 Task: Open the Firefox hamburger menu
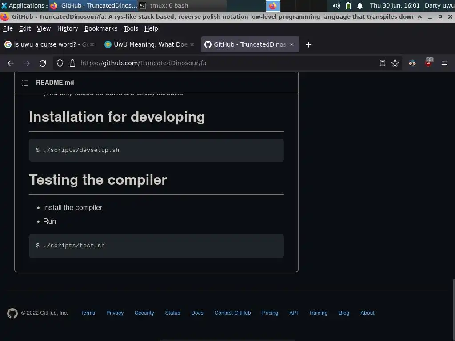coord(444,63)
